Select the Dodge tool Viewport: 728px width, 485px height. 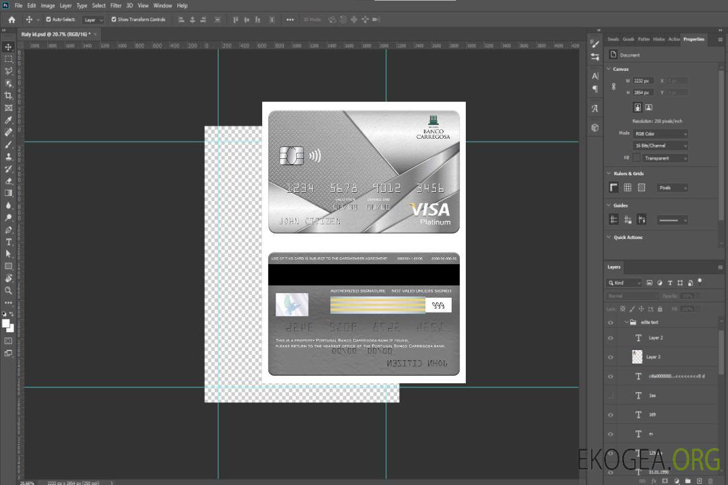[x=8, y=217]
